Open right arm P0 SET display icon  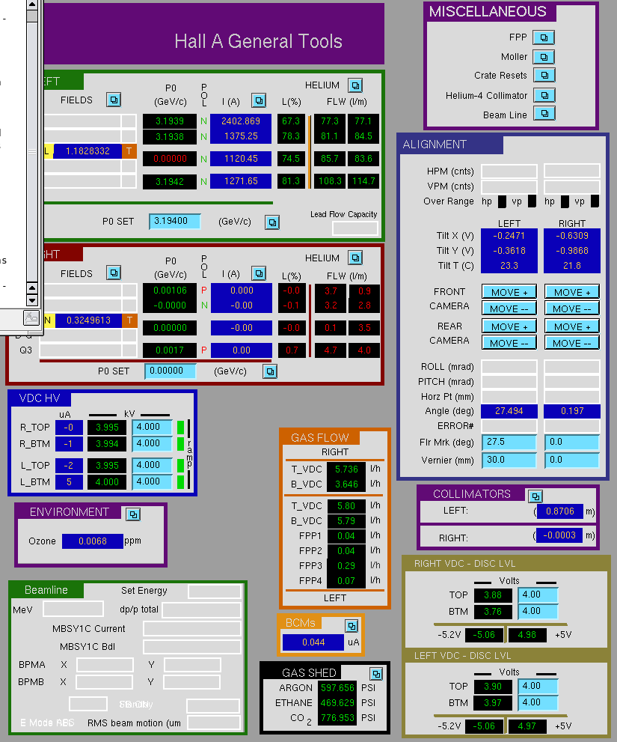[270, 371]
